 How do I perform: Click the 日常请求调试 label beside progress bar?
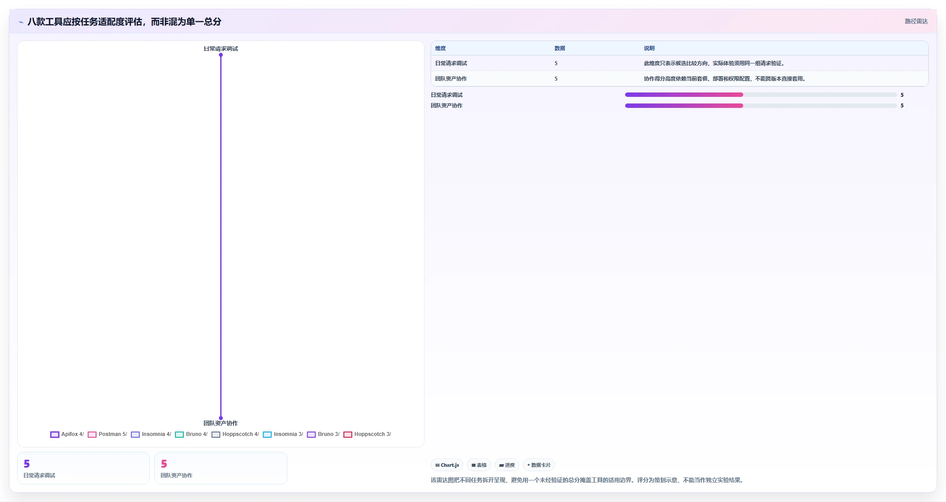[x=447, y=95]
